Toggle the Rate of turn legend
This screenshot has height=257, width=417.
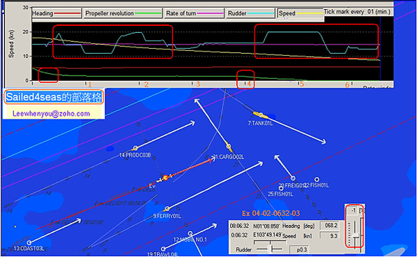pos(195,13)
